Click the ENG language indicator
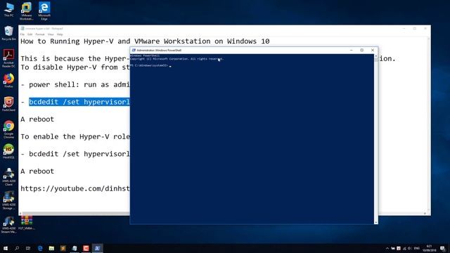This screenshot has width=450, height=253. [x=417, y=248]
